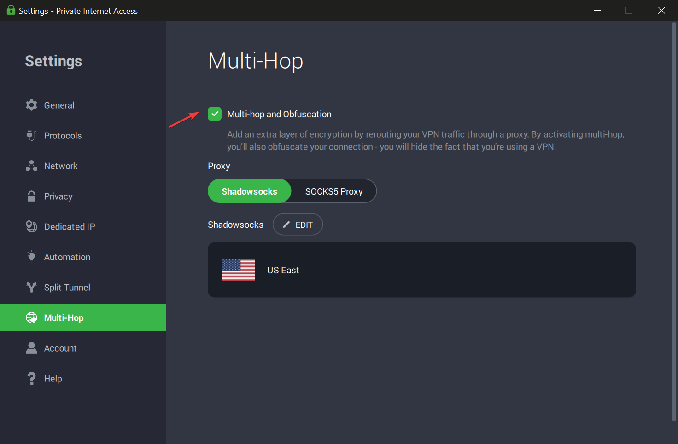The image size is (678, 444).
Task: Click the Multi-Hop page heading
Action: coord(256,61)
